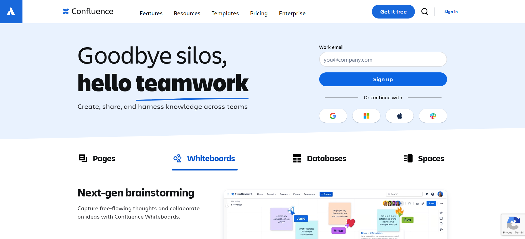Viewport: 525px width, 239px height.
Task: Open the three-dot more menu in the preview
Action: pyautogui.click(x=442, y=203)
